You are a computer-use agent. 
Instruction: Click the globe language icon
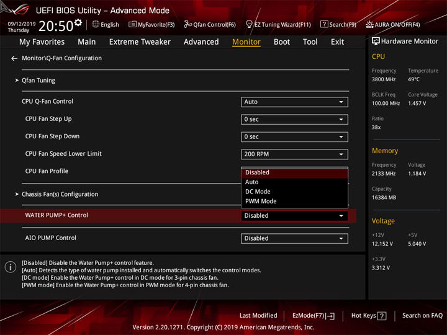[x=96, y=24]
